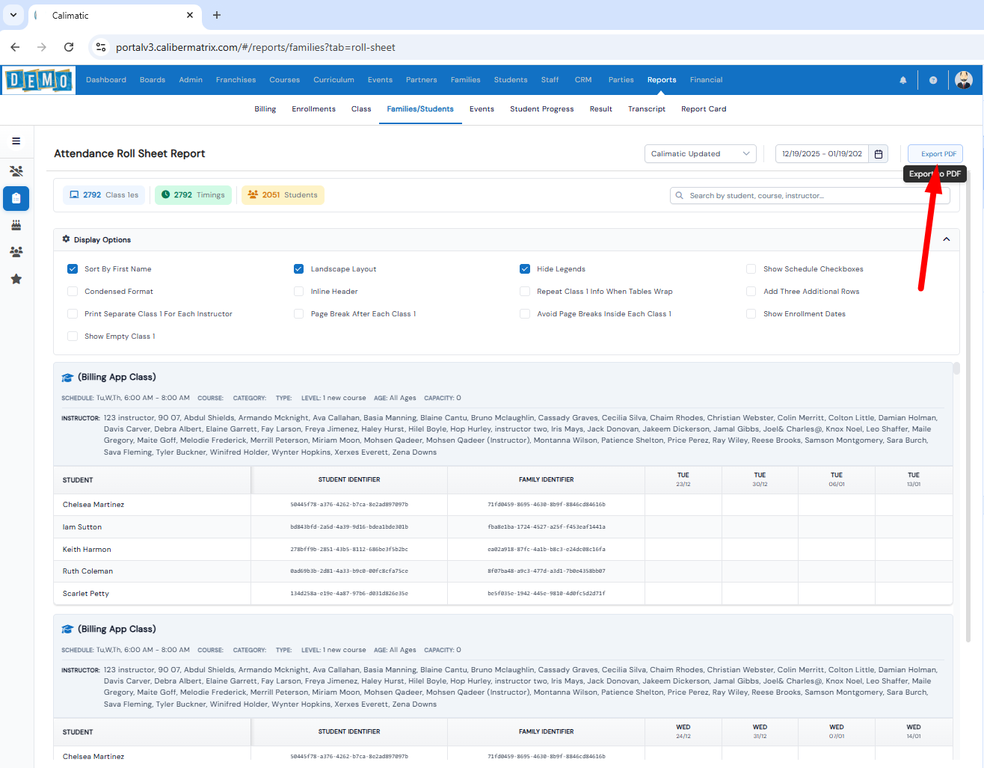Open the help question mark icon
The width and height of the screenshot is (984, 768).
(x=932, y=80)
